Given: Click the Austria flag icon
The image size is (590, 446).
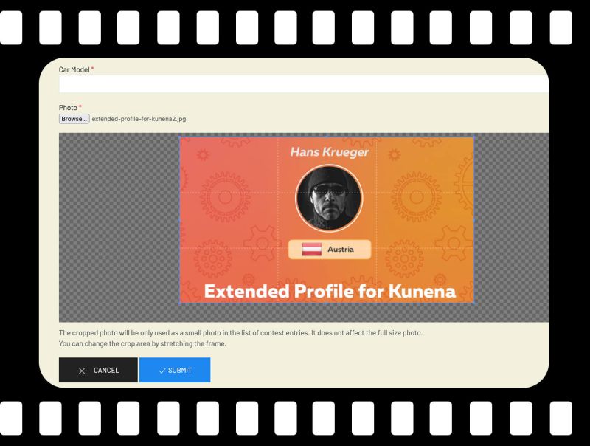Looking at the screenshot, I should (x=312, y=250).
